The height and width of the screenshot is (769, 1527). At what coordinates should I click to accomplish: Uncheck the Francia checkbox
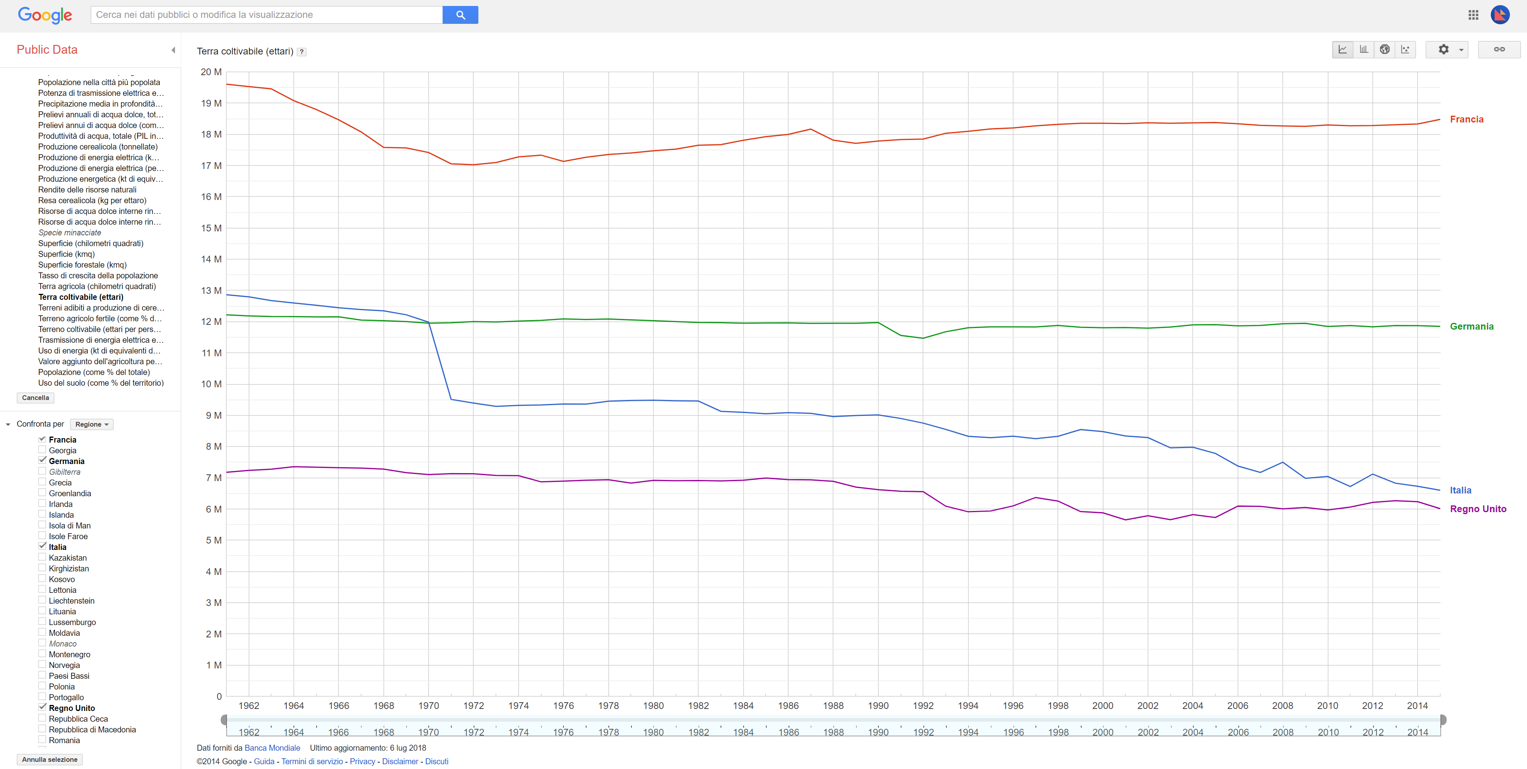click(42, 439)
